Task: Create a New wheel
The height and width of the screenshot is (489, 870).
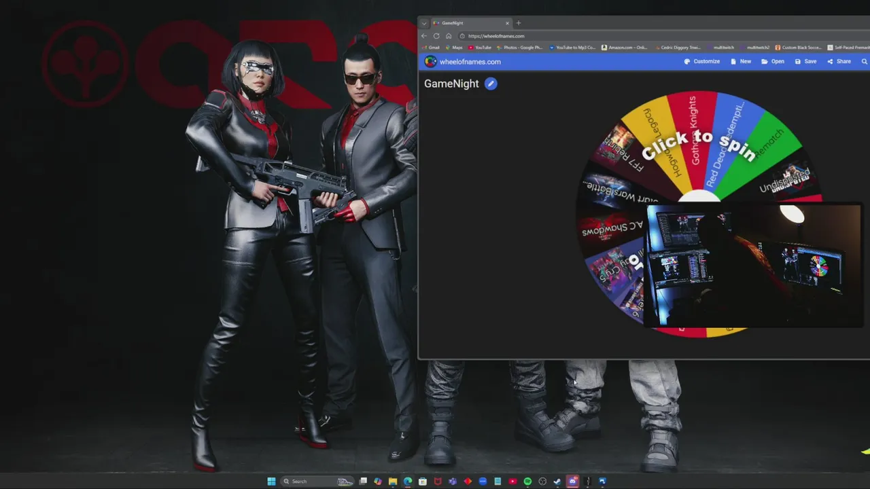Action: pyautogui.click(x=741, y=62)
